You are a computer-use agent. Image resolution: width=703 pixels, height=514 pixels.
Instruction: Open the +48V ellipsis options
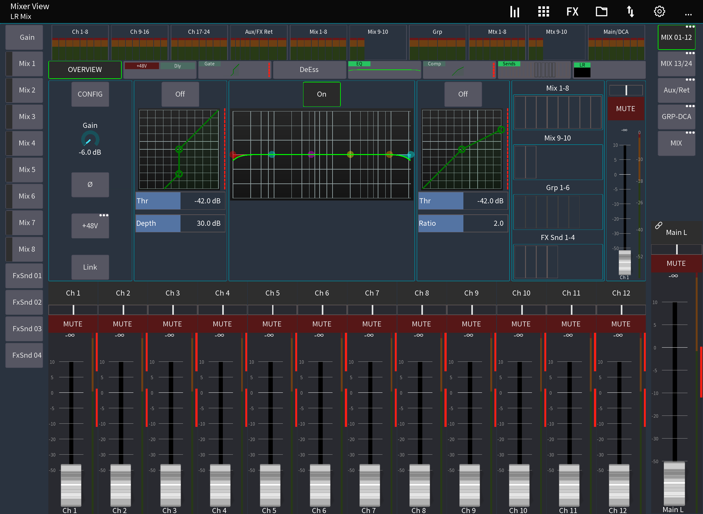104,215
